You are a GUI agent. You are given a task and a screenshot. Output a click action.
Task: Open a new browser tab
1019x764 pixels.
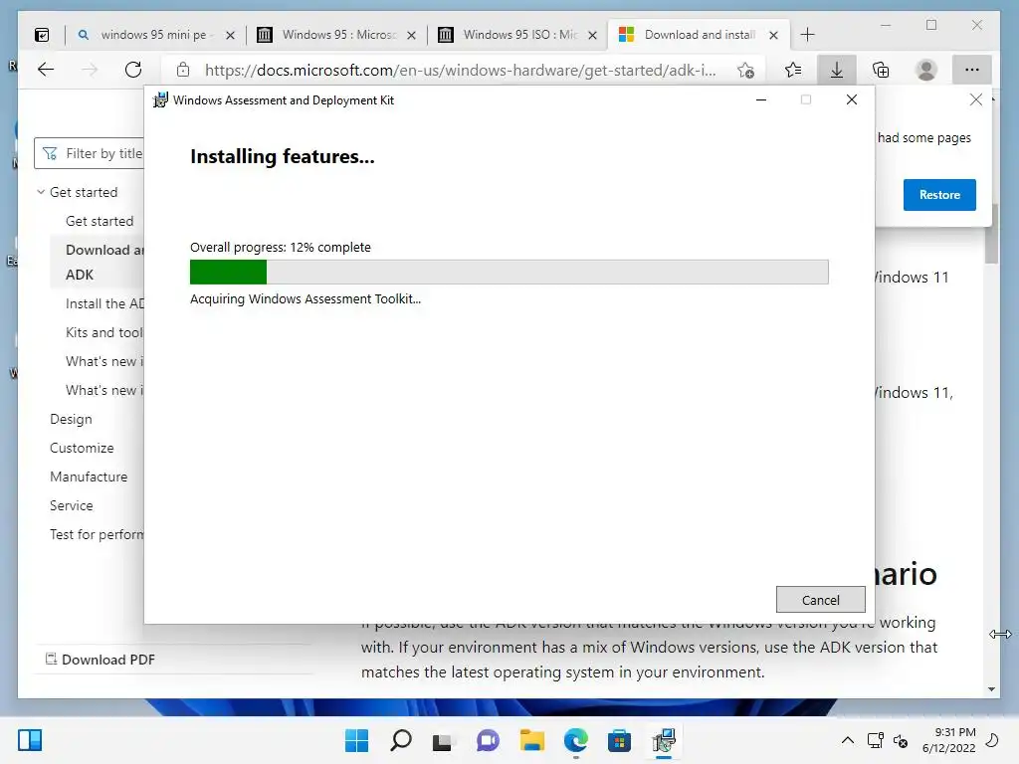click(x=807, y=35)
